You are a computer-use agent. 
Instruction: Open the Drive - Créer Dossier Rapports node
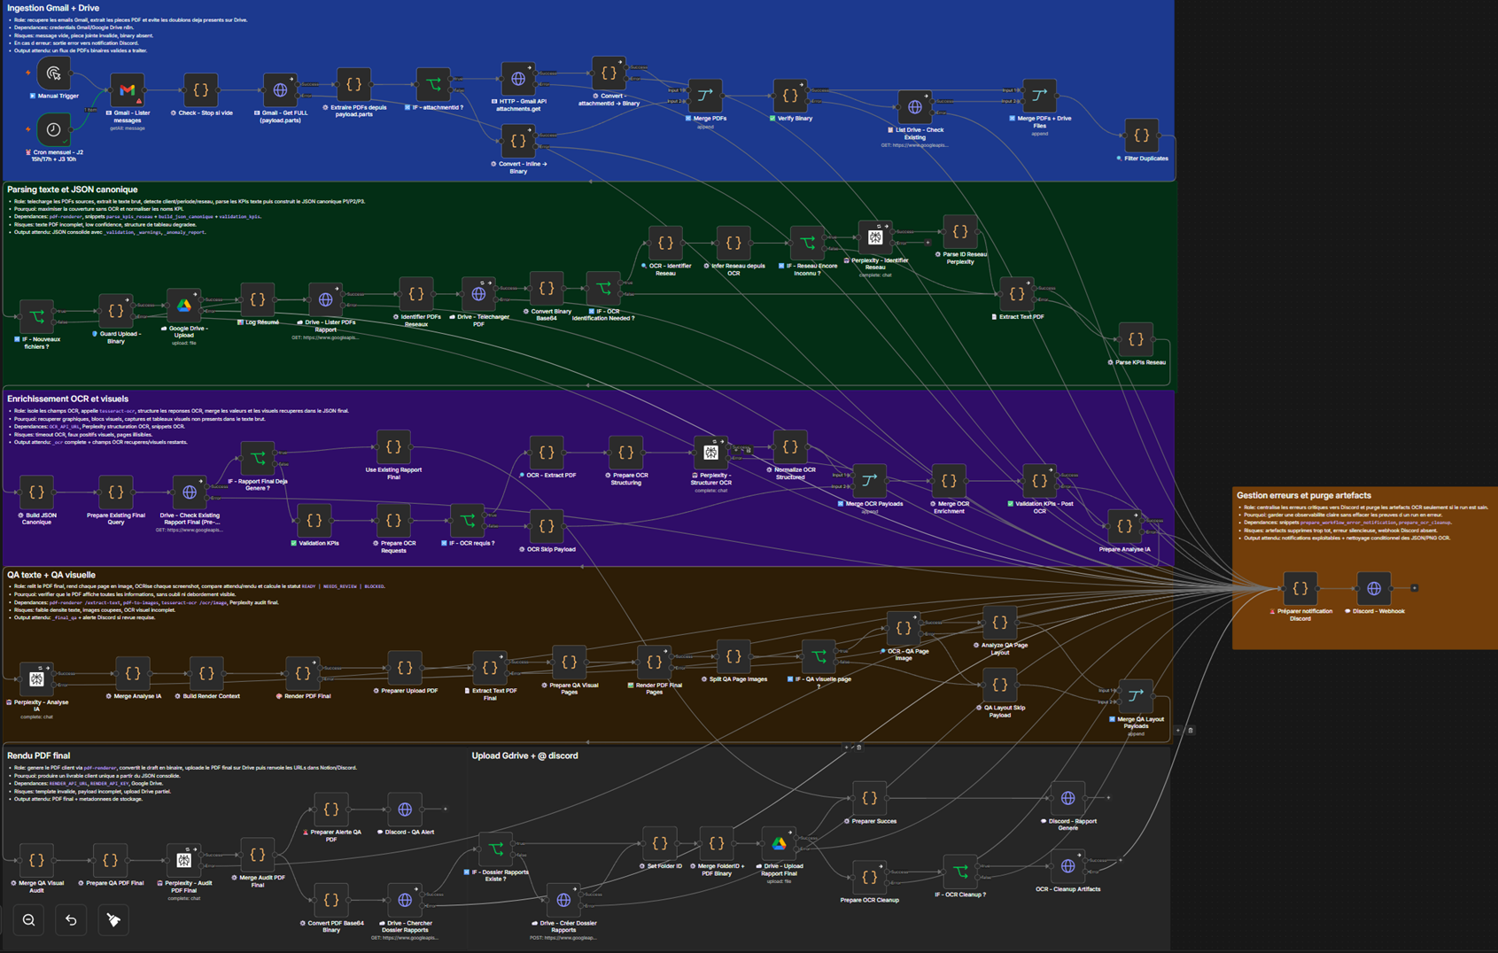[563, 900]
